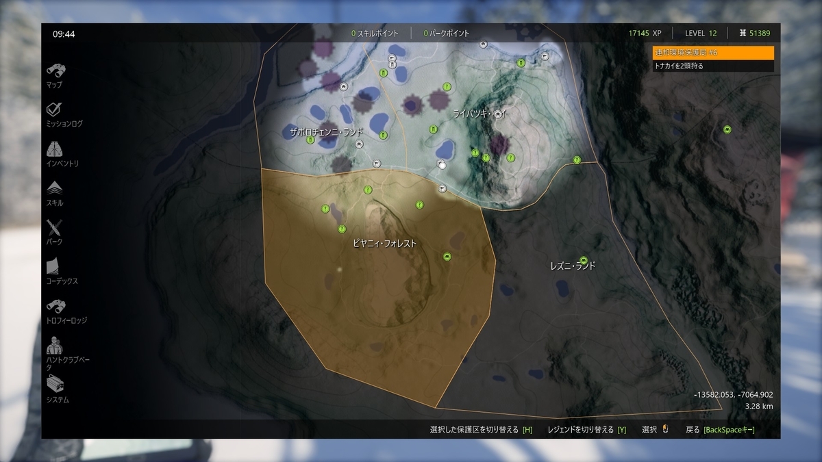Open the インベントリ backpack icon
Screen dimensions: 822x462
coord(55,149)
